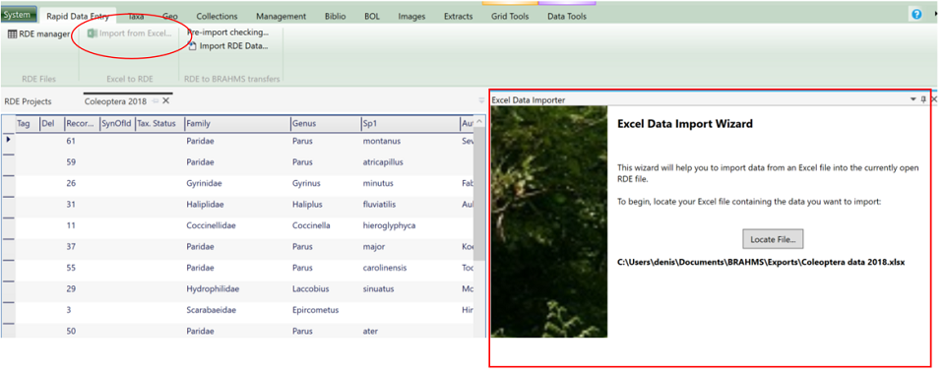Click the wizard's foliage picture
This screenshot has width=945, height=374.
click(549, 221)
